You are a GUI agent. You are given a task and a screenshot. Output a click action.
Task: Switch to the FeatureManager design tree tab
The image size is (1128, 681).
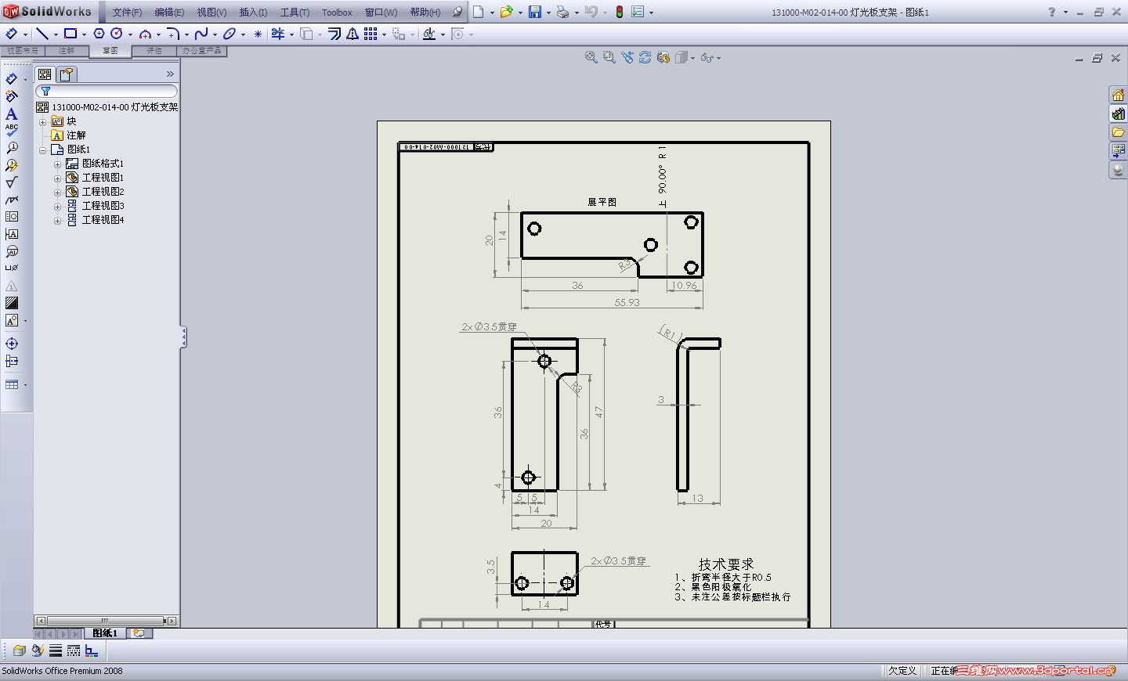pos(45,74)
